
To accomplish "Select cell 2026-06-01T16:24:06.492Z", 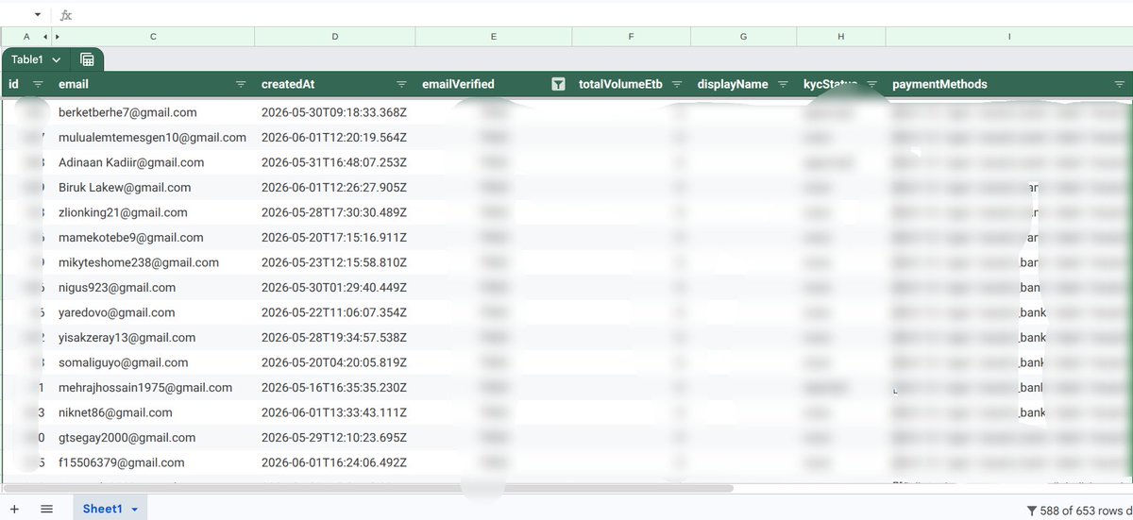I will [x=334, y=462].
